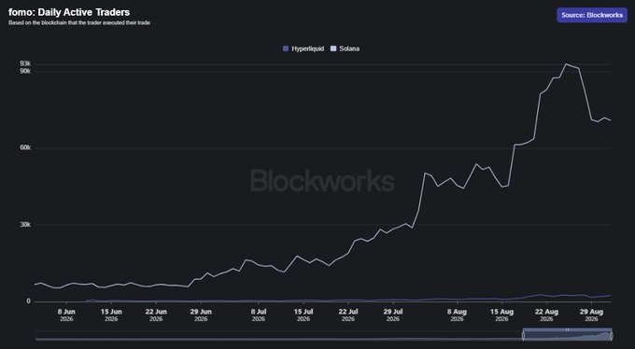Viewport: 635px width, 349px height.
Task: Click the '8 Jul 2026' x-axis label
Action: tap(259, 315)
